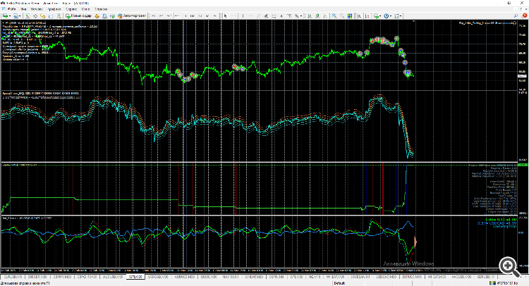Viewport: 529px width, 286px height.
Task: Select the Cursor pointer tool
Action: click(x=226, y=15)
